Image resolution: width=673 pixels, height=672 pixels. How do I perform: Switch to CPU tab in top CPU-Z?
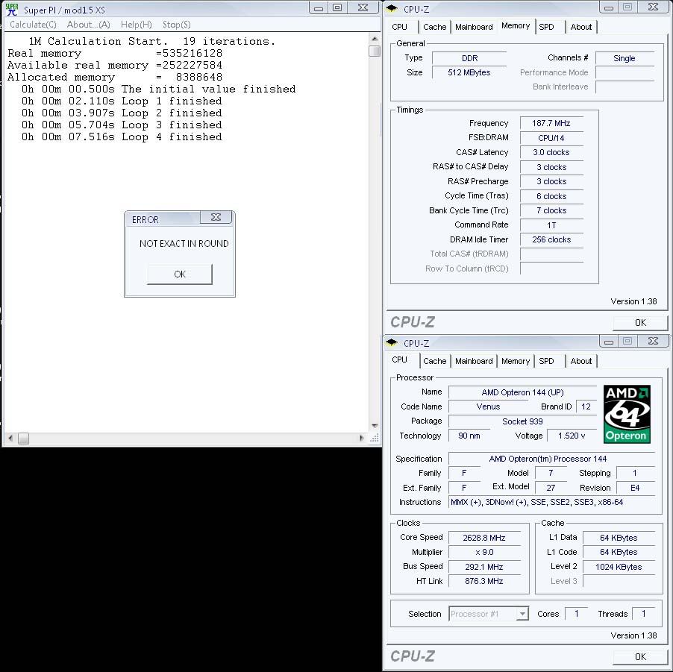coord(399,27)
